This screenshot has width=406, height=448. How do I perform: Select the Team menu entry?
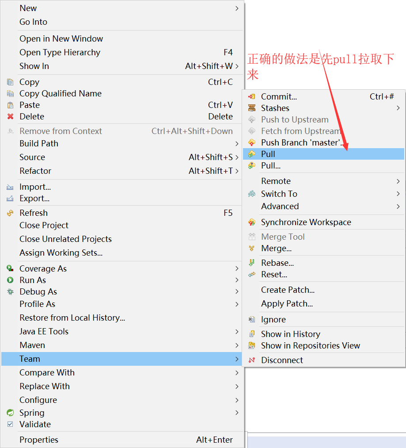[122, 359]
